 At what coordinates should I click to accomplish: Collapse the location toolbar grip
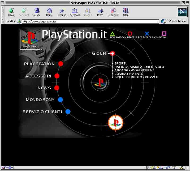tap(3, 21)
